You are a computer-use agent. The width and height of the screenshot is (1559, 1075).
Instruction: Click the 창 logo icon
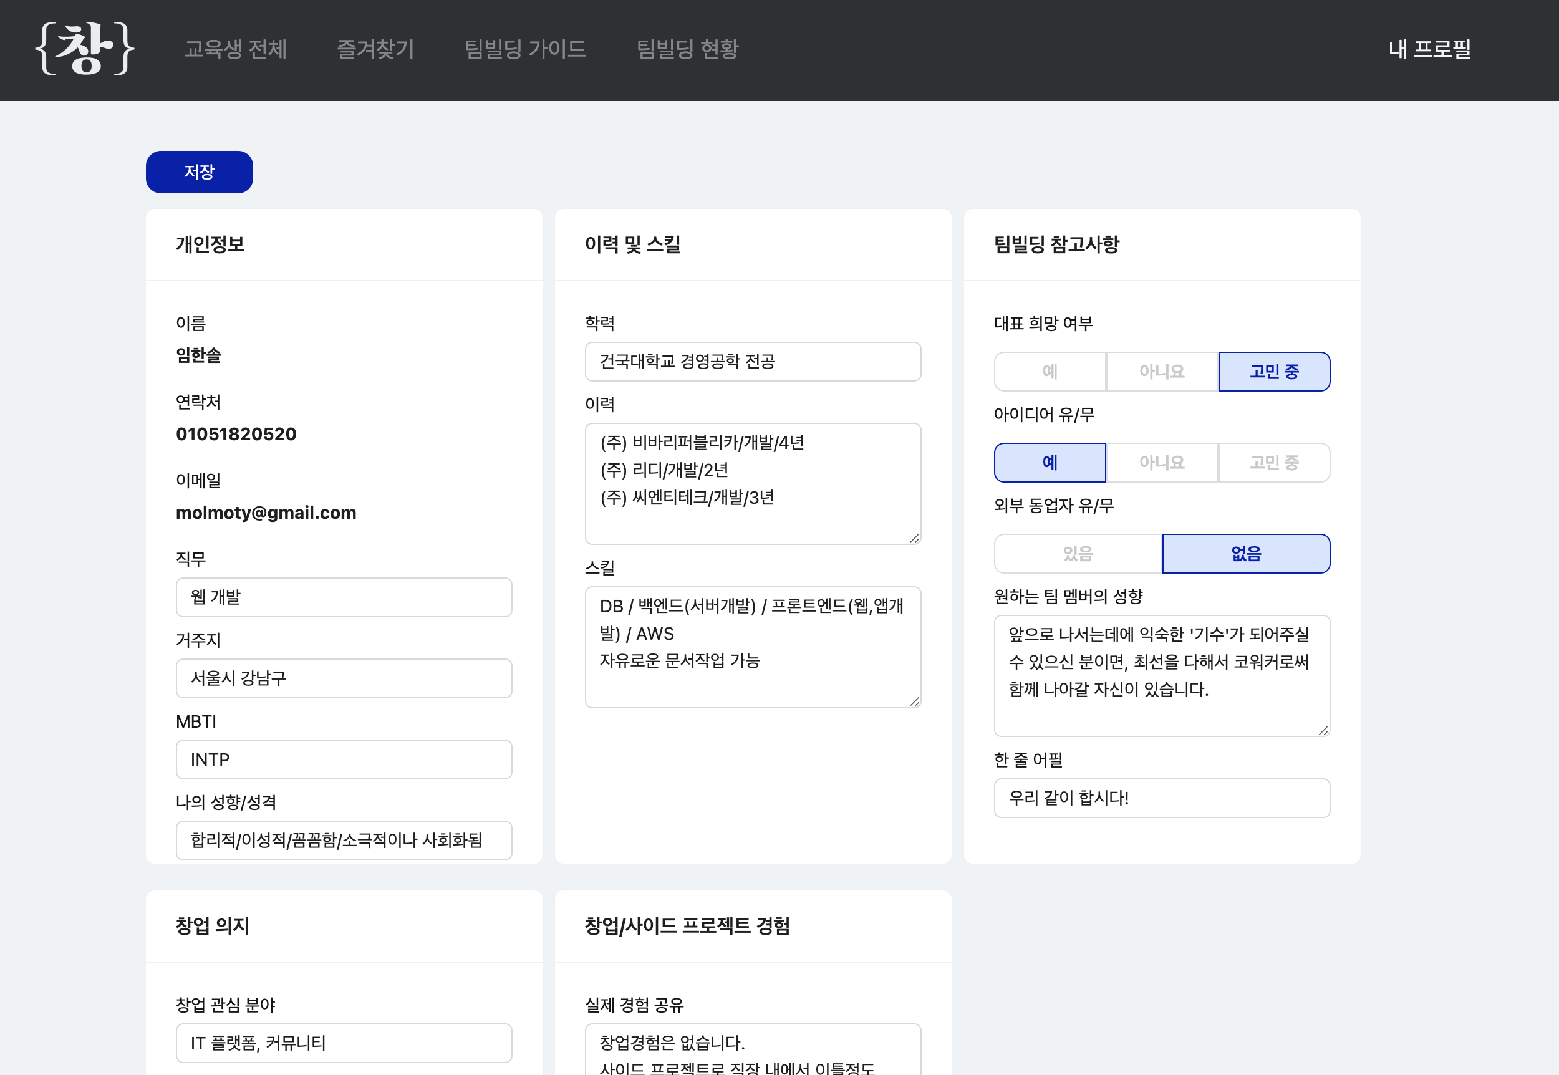tap(85, 49)
